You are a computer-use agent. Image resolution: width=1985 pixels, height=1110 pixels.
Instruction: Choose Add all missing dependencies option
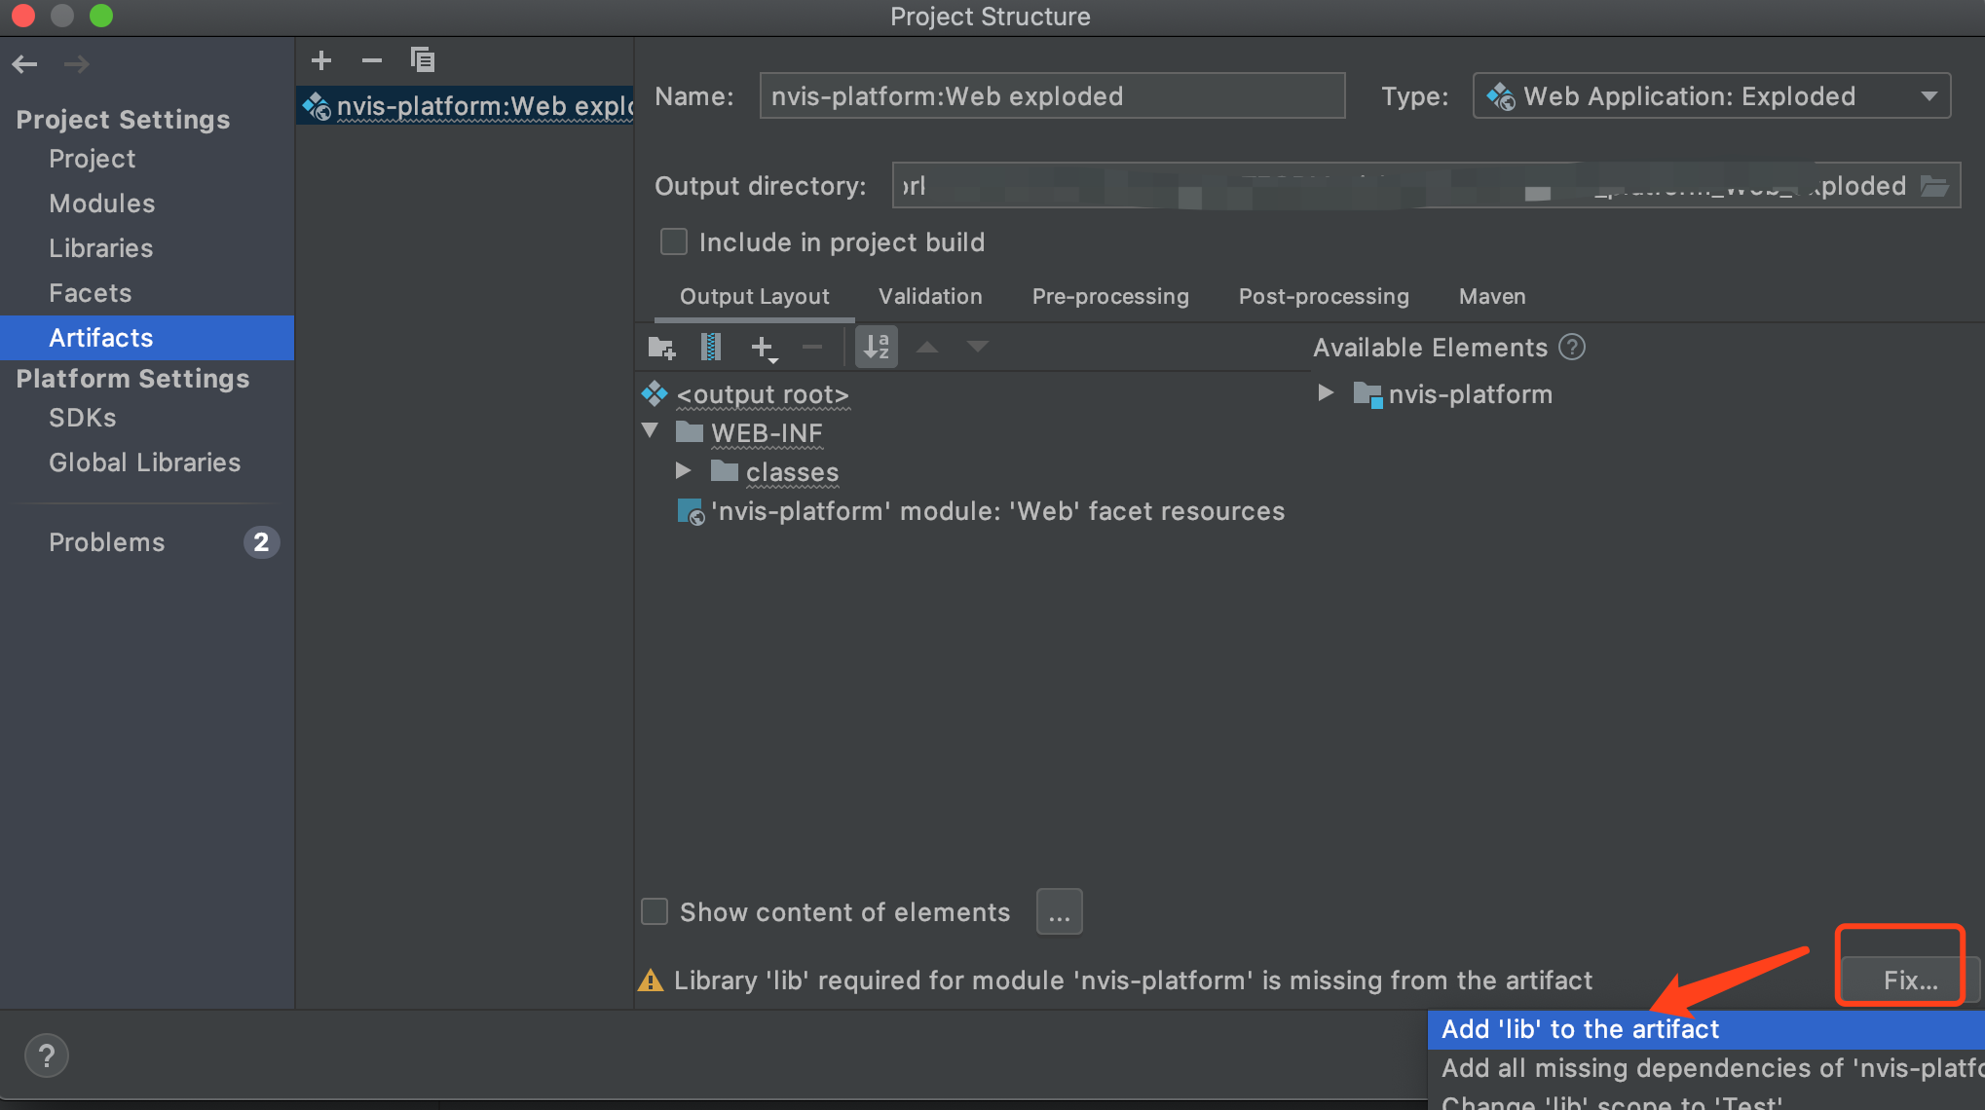pyautogui.click(x=1706, y=1068)
